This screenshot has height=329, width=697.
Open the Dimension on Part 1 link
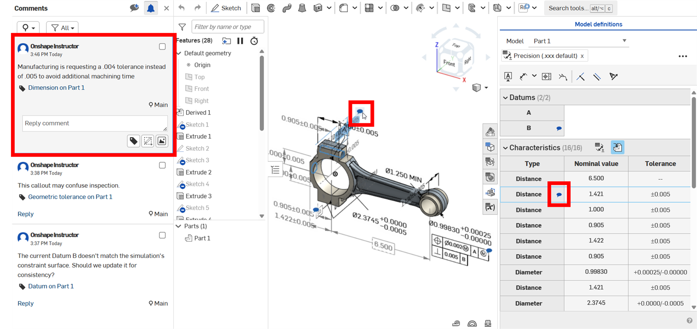coord(57,88)
